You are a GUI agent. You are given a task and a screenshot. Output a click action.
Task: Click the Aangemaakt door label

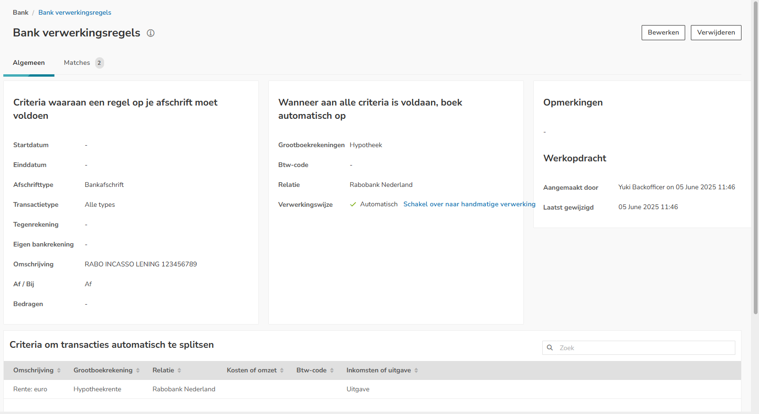point(571,188)
